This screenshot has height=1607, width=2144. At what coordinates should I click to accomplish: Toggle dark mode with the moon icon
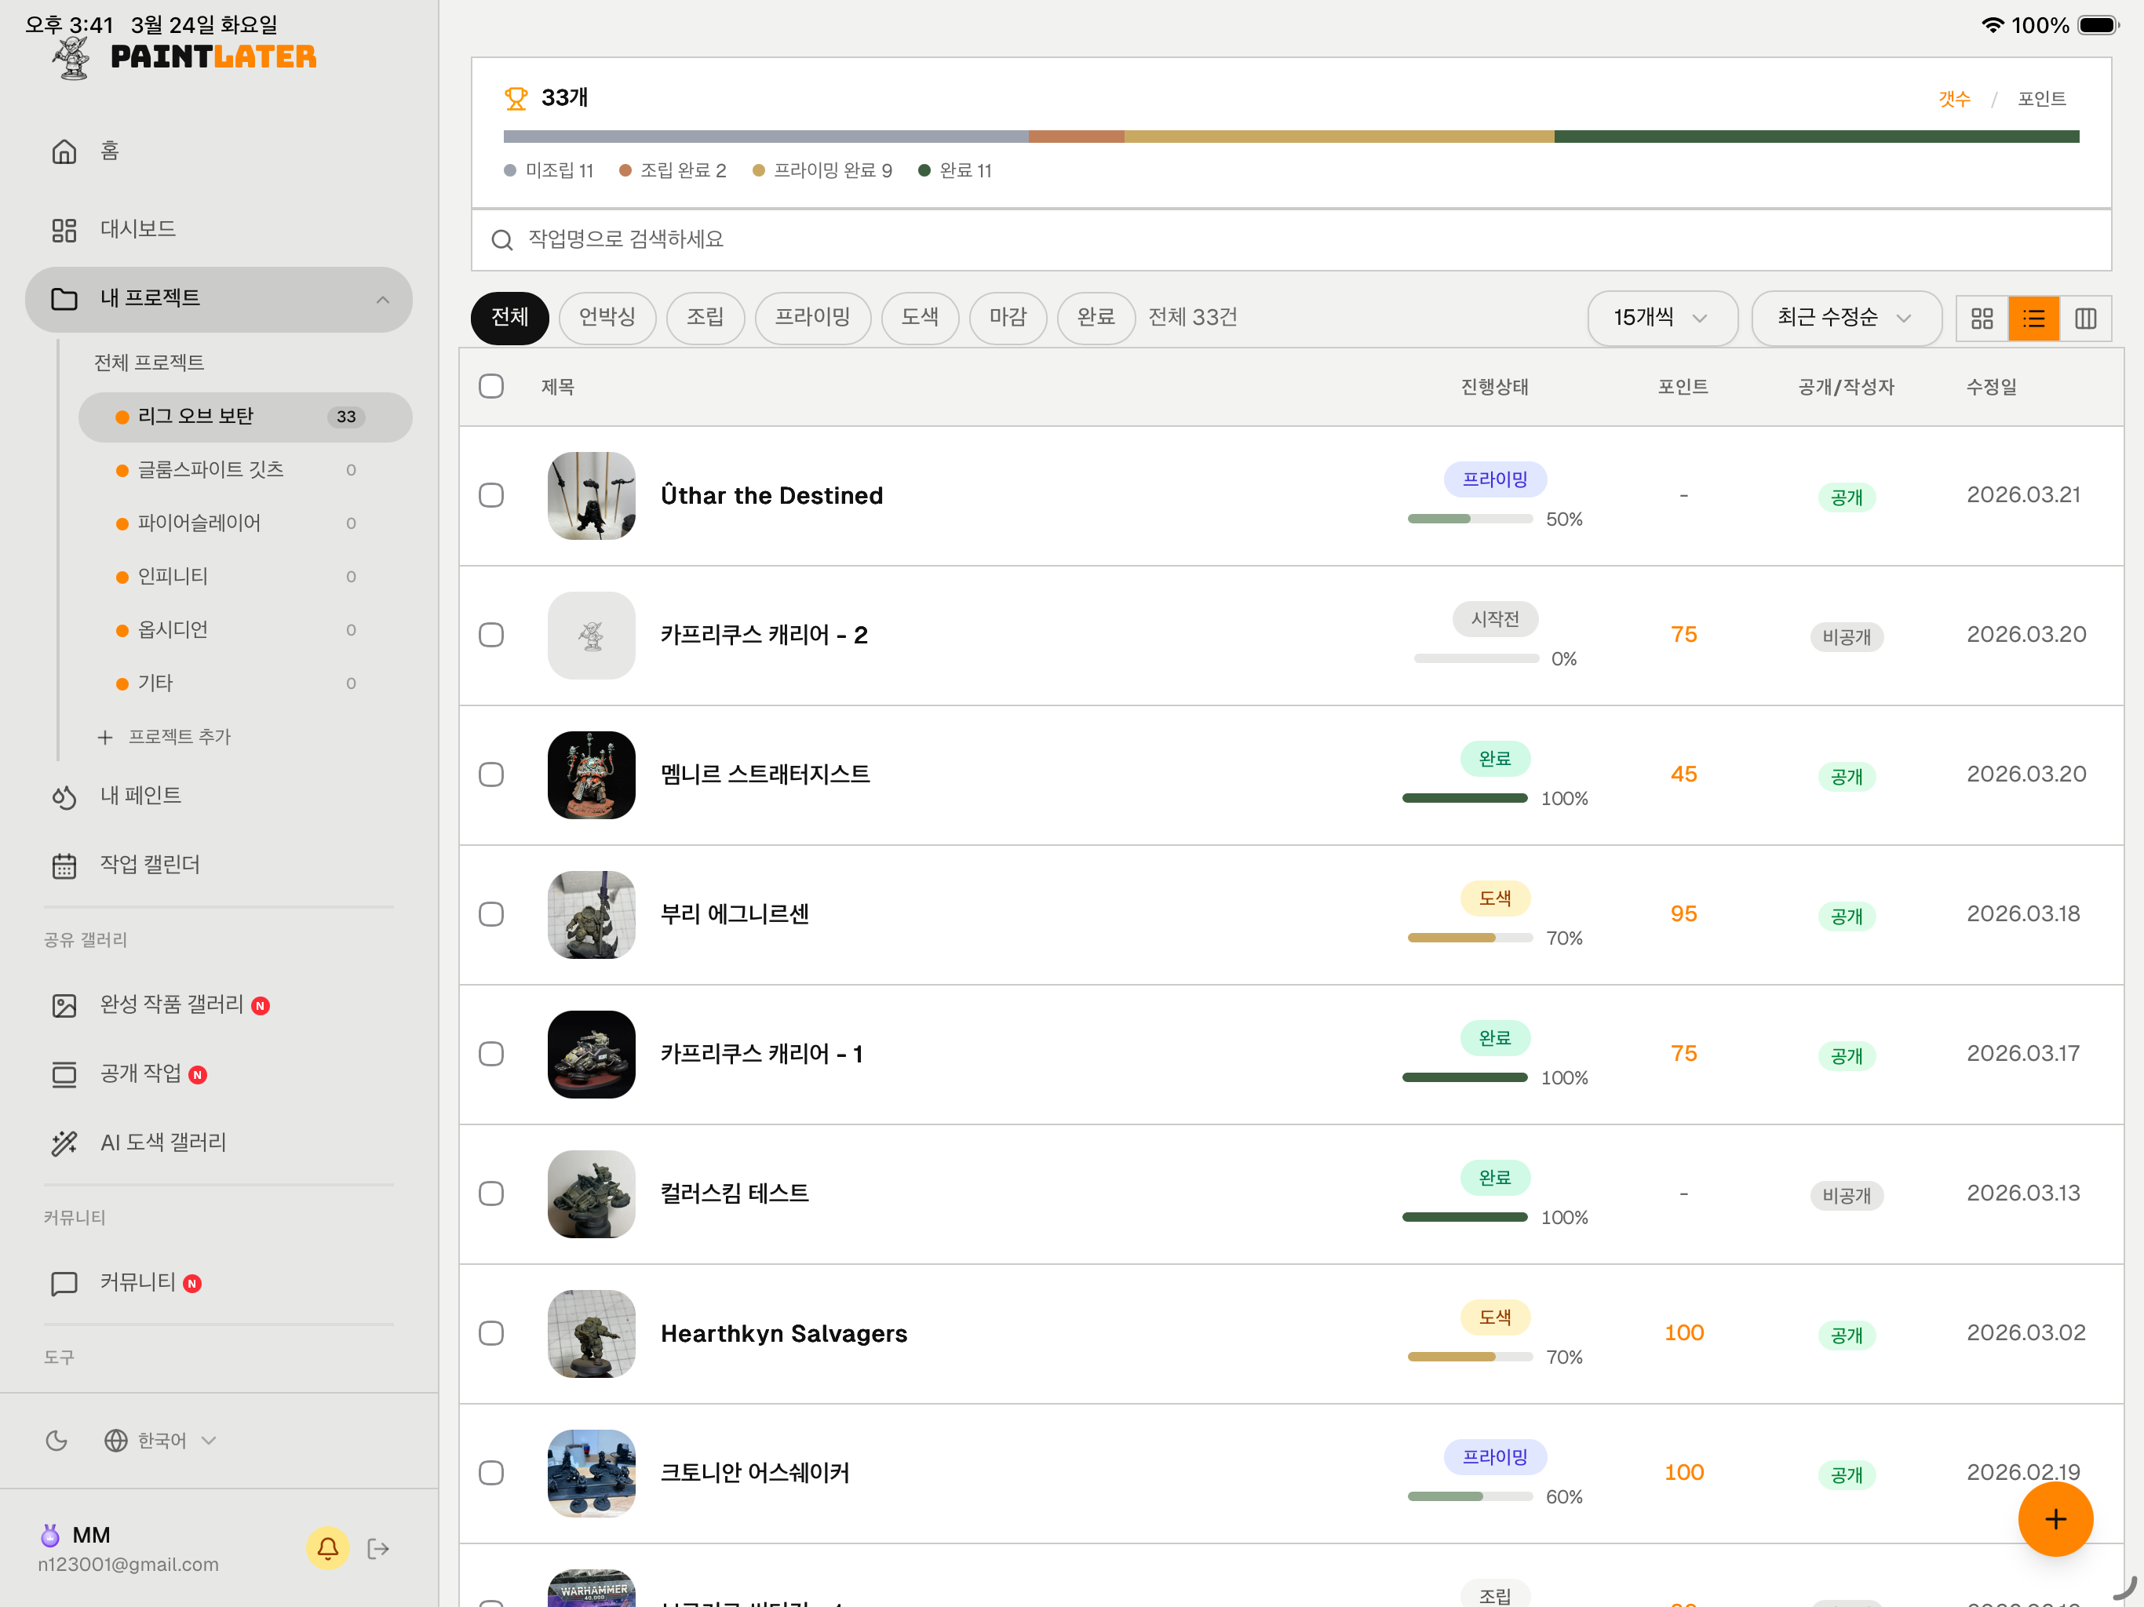(x=57, y=1441)
